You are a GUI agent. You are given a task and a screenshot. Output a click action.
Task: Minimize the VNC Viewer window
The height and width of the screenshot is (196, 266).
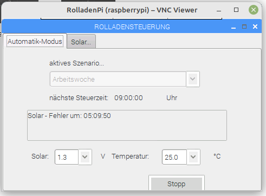(x=219, y=10)
